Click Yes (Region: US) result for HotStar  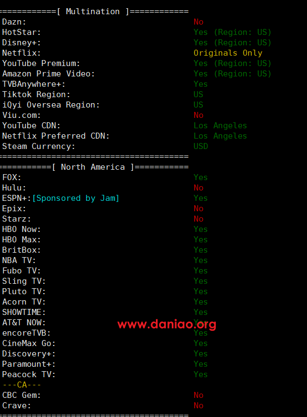(232, 32)
